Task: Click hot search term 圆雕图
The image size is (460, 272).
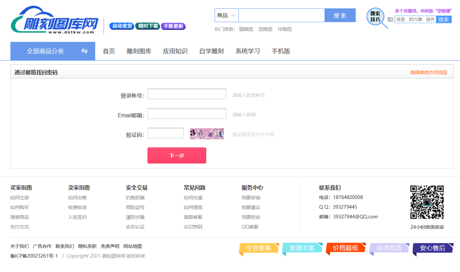Action: [x=266, y=29]
